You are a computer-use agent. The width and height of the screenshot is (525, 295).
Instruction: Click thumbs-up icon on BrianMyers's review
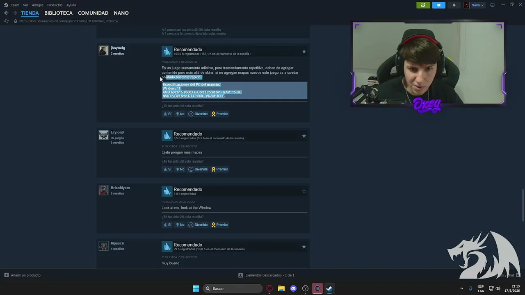pos(167,191)
